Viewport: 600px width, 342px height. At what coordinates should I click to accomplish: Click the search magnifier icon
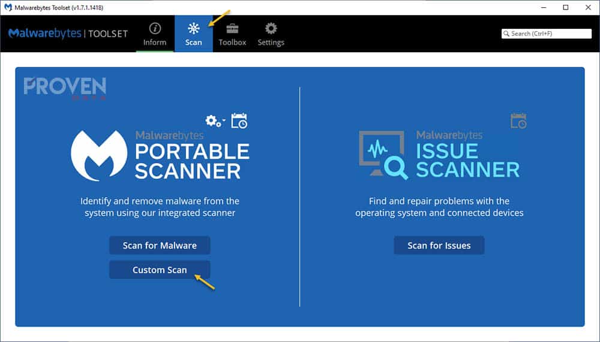(x=506, y=34)
